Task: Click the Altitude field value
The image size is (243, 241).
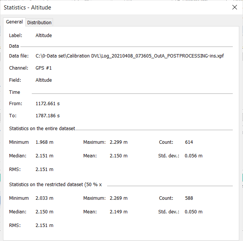Action: pos(44,80)
